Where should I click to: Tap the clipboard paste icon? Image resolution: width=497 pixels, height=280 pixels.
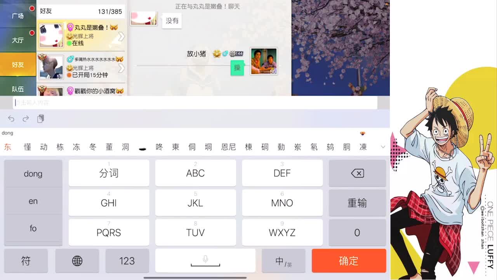point(40,119)
